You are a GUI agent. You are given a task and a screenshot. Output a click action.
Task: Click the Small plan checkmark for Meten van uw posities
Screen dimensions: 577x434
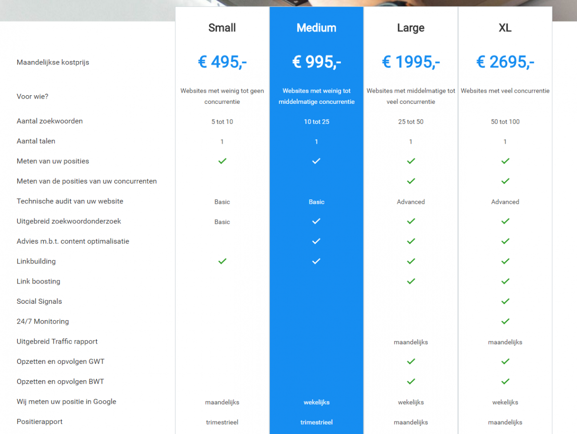pos(222,161)
